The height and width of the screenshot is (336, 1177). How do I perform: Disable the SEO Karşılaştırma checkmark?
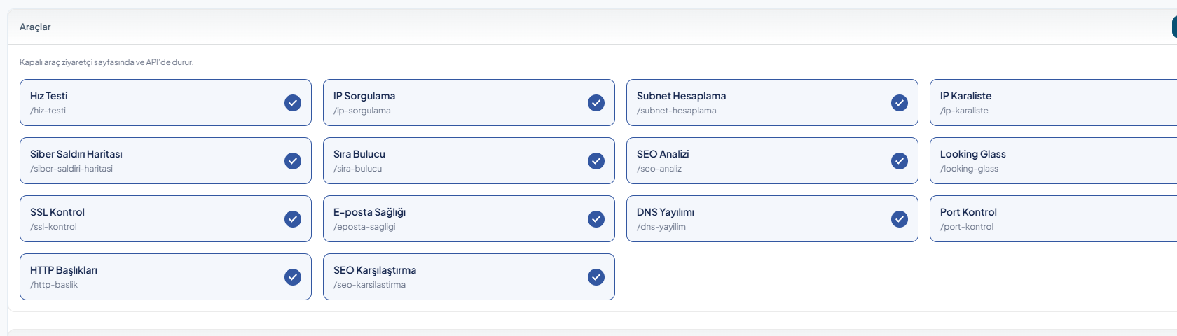pos(596,277)
